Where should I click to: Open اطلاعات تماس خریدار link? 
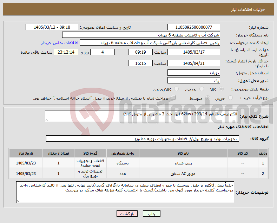point(60,43)
